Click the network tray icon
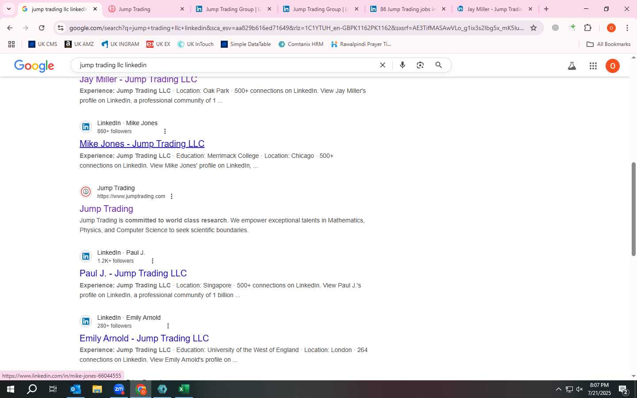 [x=569, y=389]
